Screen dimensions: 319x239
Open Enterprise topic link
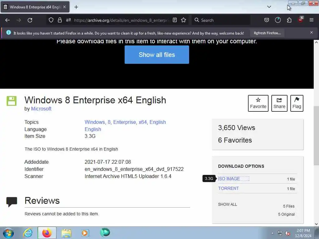(x=125, y=122)
